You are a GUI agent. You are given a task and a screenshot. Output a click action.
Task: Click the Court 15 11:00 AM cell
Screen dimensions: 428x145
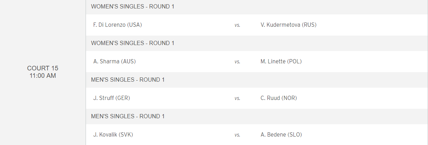click(43, 72)
